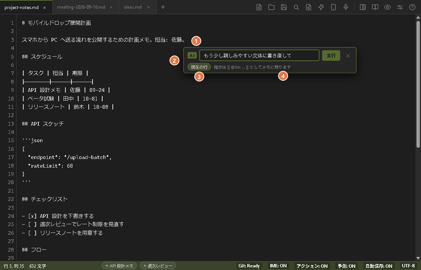Click the "rateLimit": 60 line

(50, 166)
